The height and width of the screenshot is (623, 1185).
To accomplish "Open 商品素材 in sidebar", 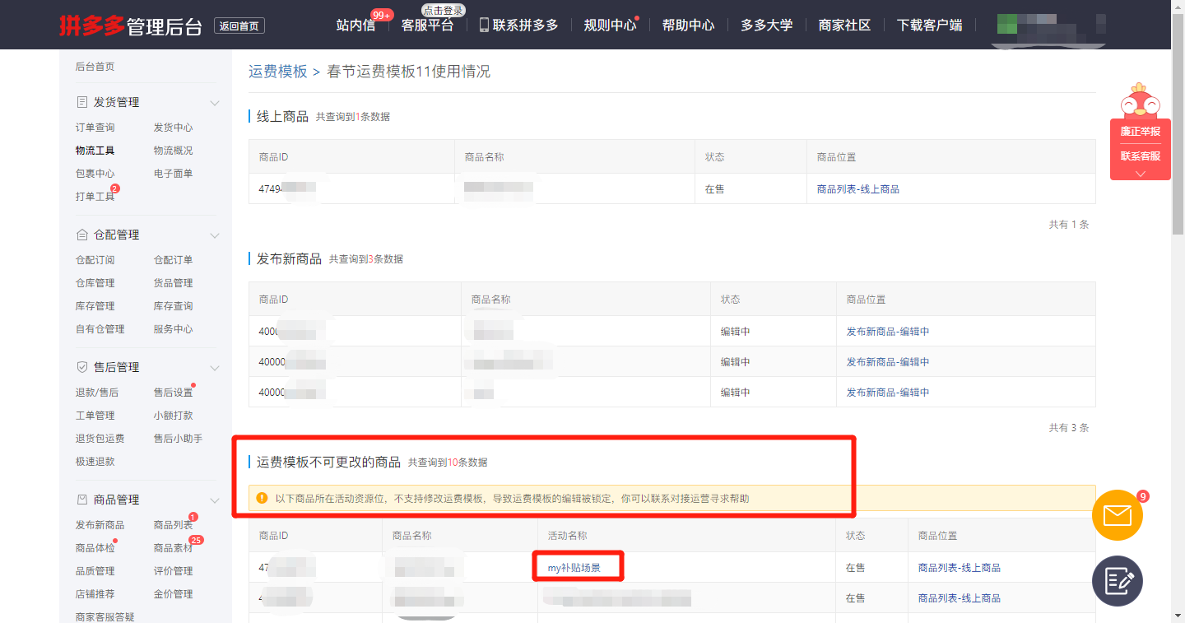I will 173,548.
